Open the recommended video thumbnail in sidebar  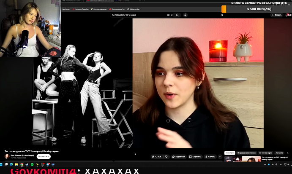coord(243,159)
